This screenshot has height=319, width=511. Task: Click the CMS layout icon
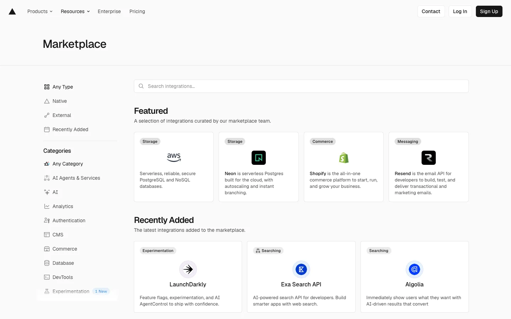point(47,235)
